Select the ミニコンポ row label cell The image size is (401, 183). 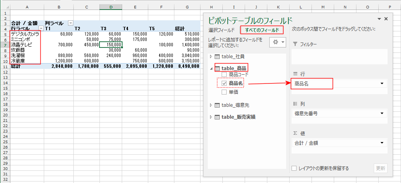click(x=27, y=39)
